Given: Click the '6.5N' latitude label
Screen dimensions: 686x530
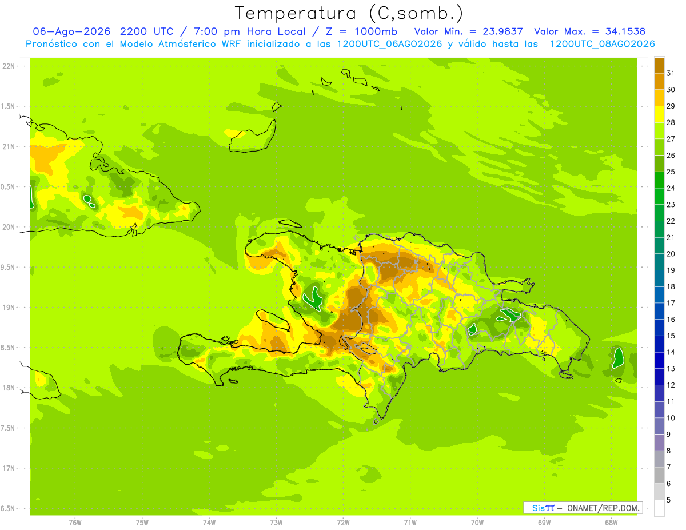Looking at the screenshot, I should 9,508.
